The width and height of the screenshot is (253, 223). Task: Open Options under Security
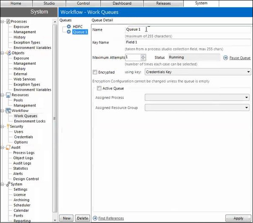pyautogui.click(x=21, y=142)
